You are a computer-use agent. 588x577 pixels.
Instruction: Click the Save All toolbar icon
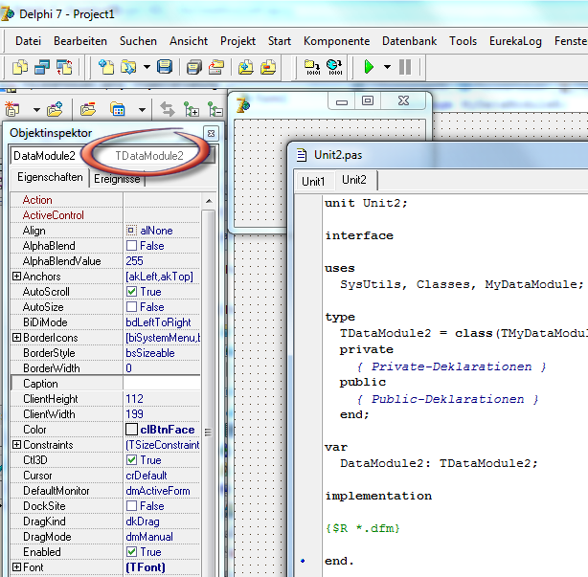(193, 67)
